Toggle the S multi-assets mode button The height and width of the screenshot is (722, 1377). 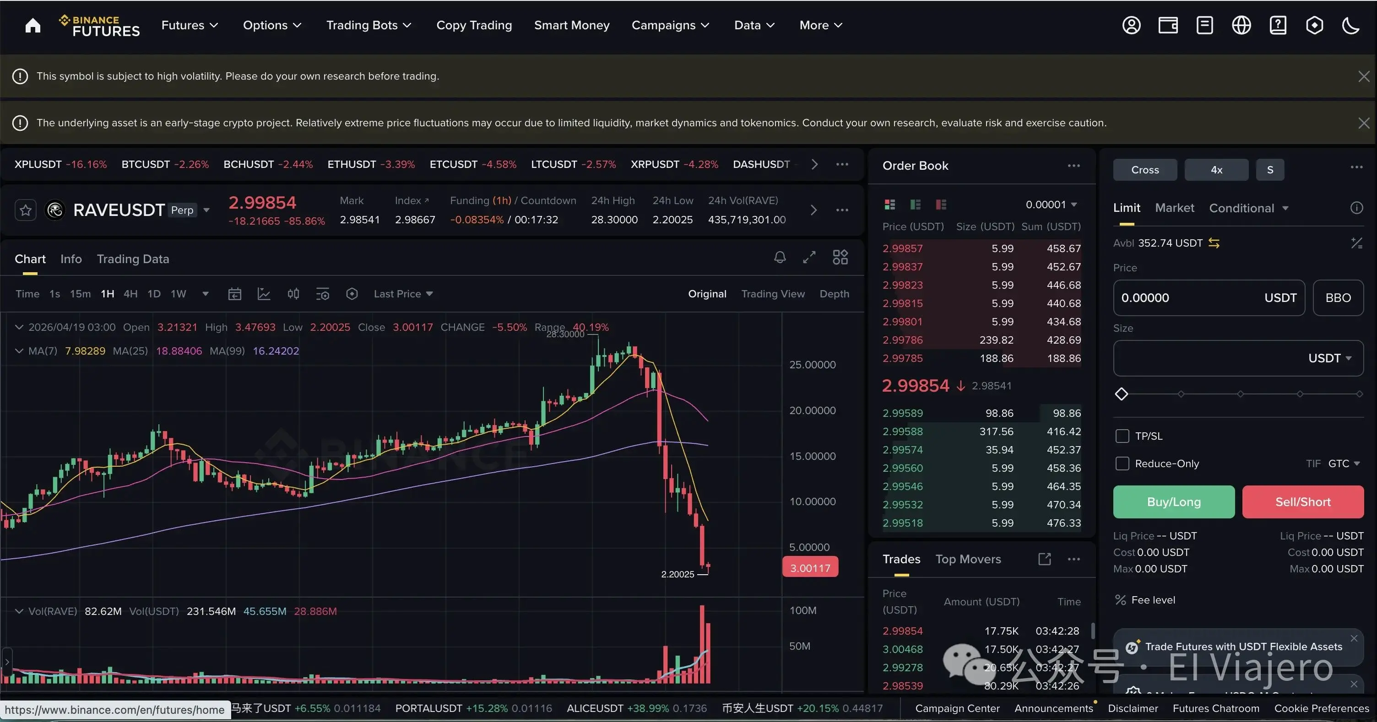(1271, 169)
